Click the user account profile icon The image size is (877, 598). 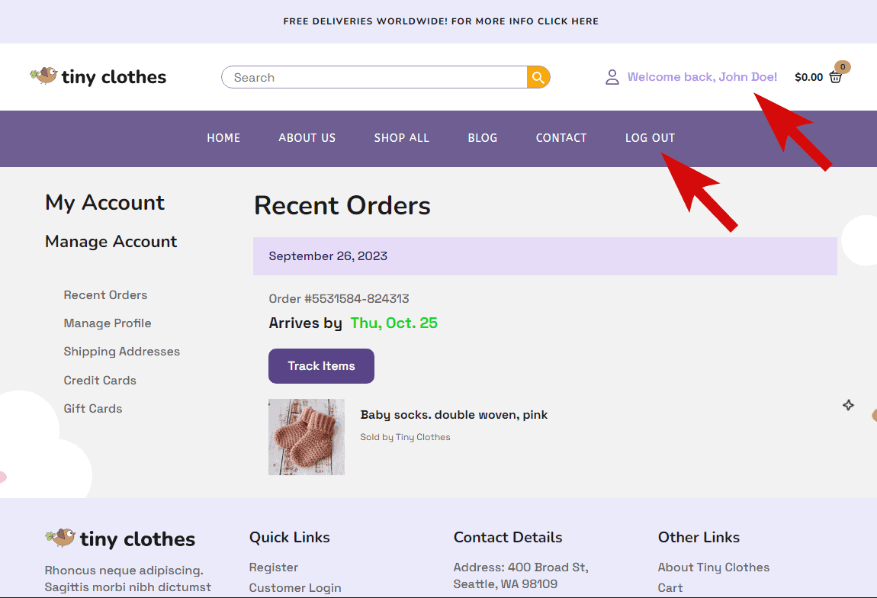pos(612,77)
